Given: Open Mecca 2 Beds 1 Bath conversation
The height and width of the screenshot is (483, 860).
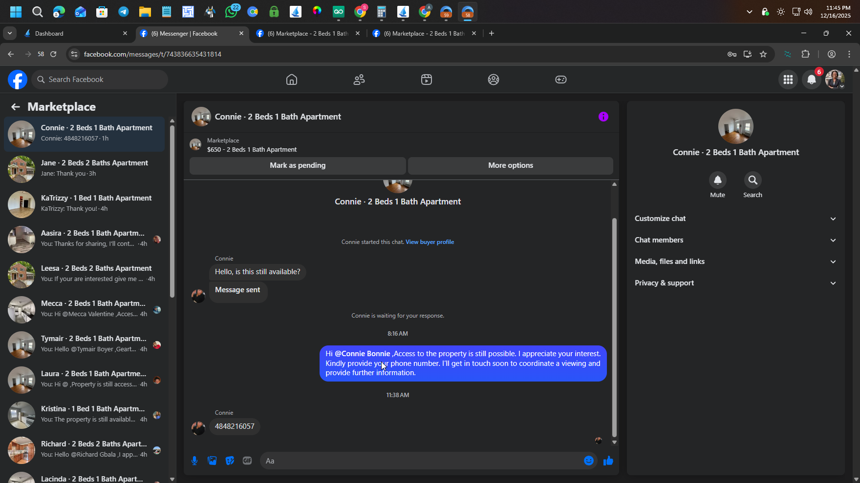Looking at the screenshot, I should tap(85, 309).
